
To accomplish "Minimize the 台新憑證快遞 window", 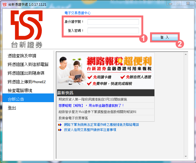I will [x=170, y=4].
